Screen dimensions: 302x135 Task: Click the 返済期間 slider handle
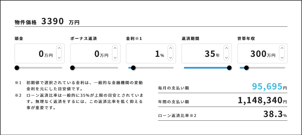point(229,68)
